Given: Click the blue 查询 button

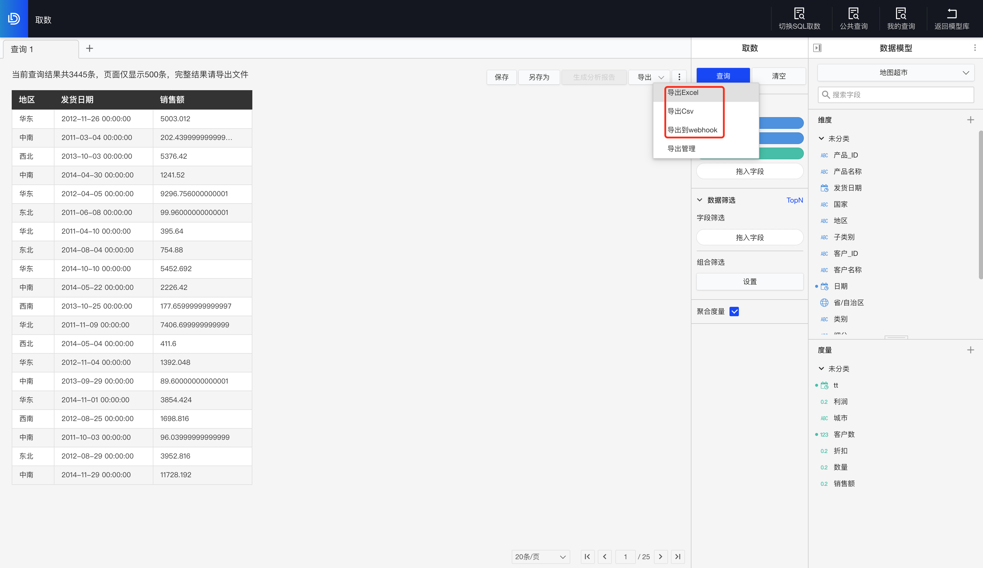Looking at the screenshot, I should coord(723,76).
